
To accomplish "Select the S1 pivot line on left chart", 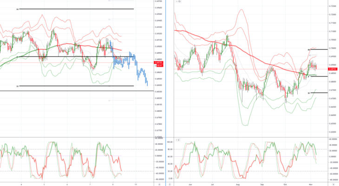I will (76, 86).
